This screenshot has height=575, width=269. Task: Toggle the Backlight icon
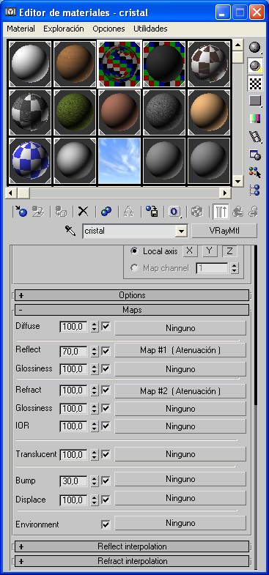click(x=254, y=65)
